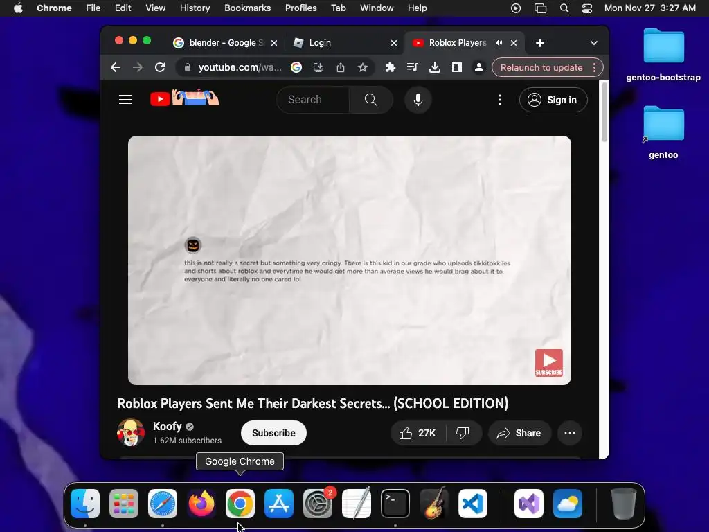Open macOS Control Center icon
Viewport: 709px width, 532px height.
click(587, 8)
